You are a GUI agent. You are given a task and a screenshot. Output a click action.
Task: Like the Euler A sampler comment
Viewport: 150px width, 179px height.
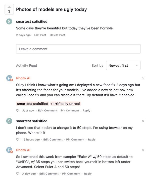[x=18, y=174]
